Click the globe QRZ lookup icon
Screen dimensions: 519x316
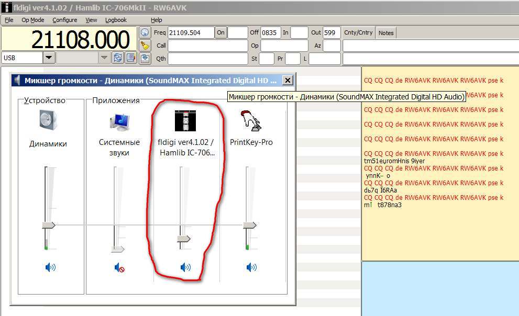[x=145, y=32]
